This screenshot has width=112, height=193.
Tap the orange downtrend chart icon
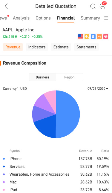pos(99,36)
